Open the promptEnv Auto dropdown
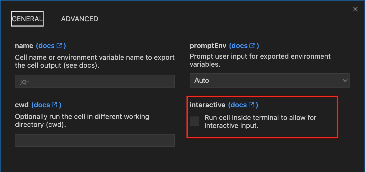Screen dimensions: 365x172 [266, 80]
